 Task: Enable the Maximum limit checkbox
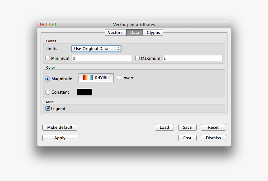click(x=137, y=58)
